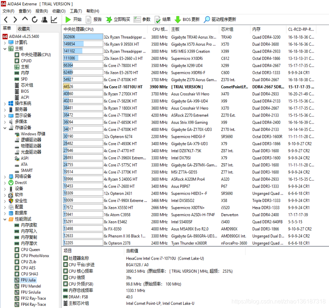Sort by the 内存 column header
The image size is (329, 308).
point(268,29)
